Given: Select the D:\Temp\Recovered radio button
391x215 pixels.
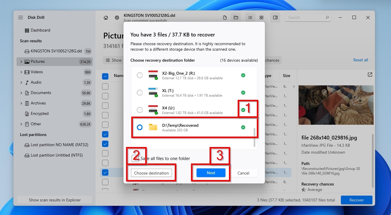Looking at the screenshot, I should [140, 127].
